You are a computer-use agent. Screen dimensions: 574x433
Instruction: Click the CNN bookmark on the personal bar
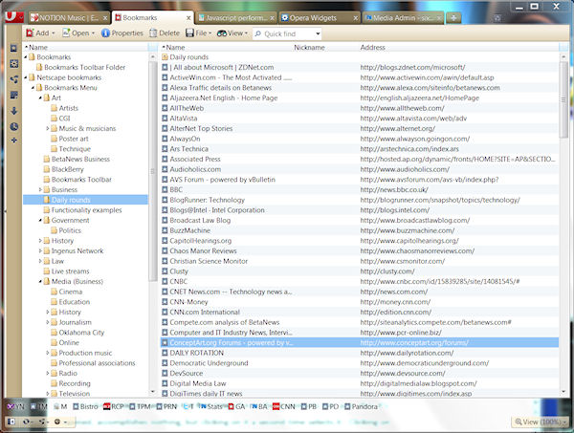click(284, 406)
